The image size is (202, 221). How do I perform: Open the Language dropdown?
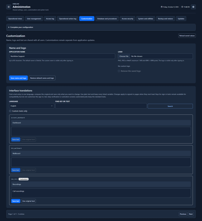(32, 106)
